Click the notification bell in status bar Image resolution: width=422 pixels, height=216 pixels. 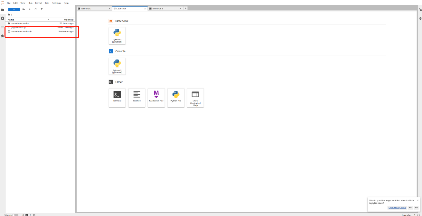pos(418,215)
